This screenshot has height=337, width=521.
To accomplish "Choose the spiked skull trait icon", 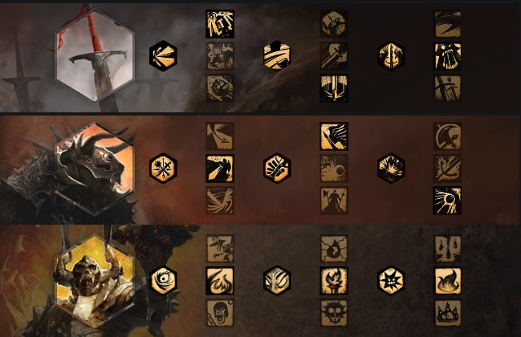I will tap(334, 313).
